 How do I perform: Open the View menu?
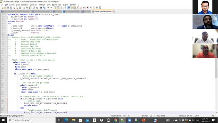pyautogui.click(x=18, y=5)
